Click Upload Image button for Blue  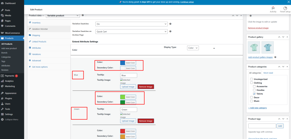pyautogui.click(x=128, y=87)
